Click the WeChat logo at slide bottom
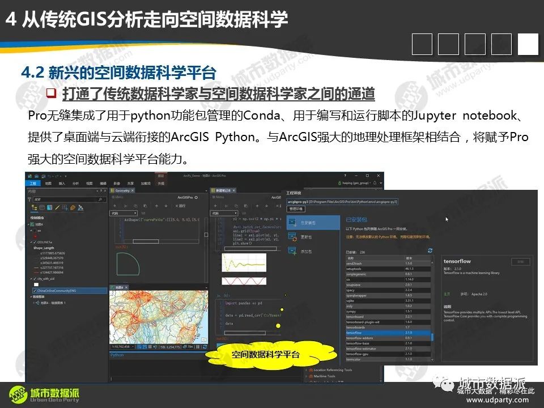This screenshot has width=544, height=408. (444, 384)
